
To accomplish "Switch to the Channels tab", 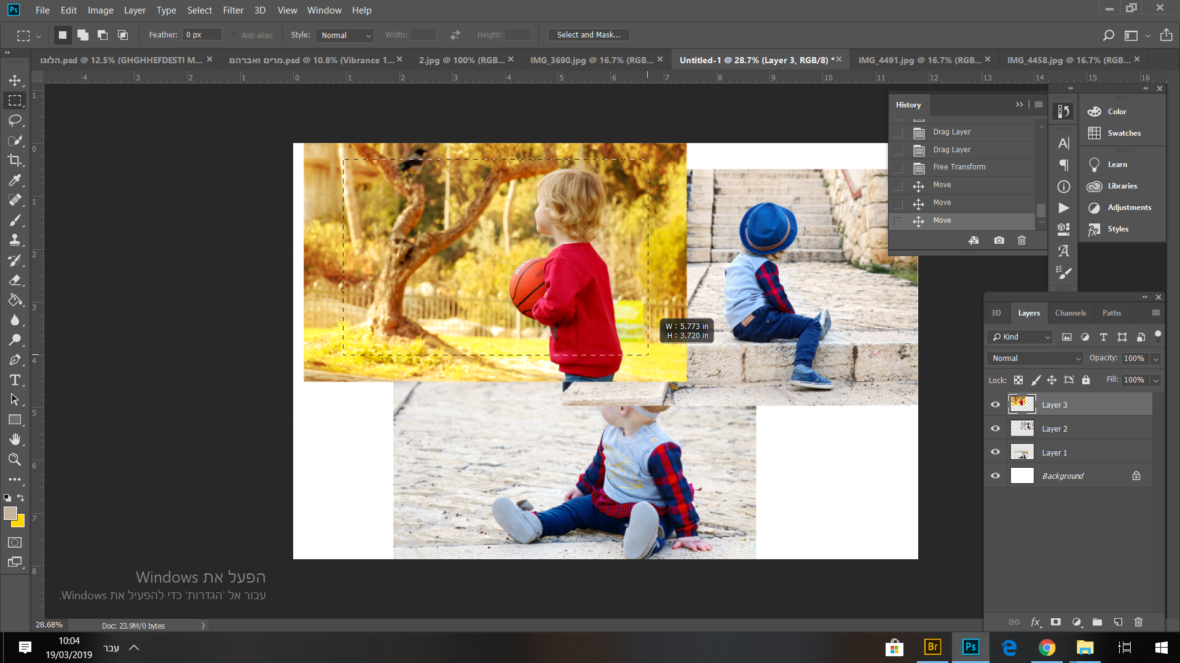I will (1070, 313).
